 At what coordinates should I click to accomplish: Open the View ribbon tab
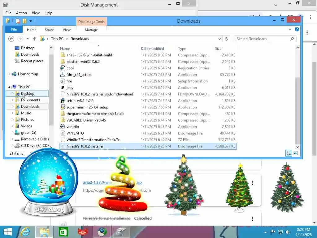67,30
